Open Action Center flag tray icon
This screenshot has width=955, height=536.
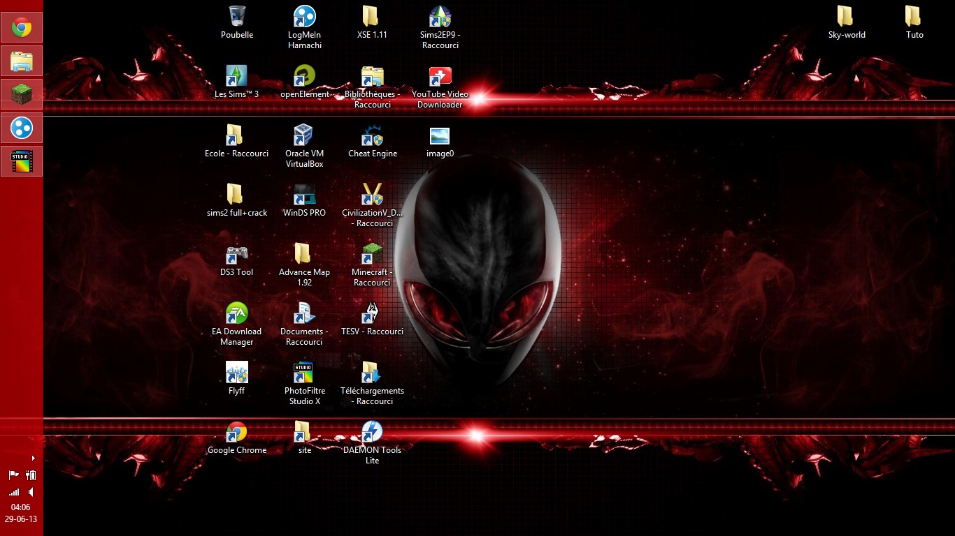click(13, 475)
